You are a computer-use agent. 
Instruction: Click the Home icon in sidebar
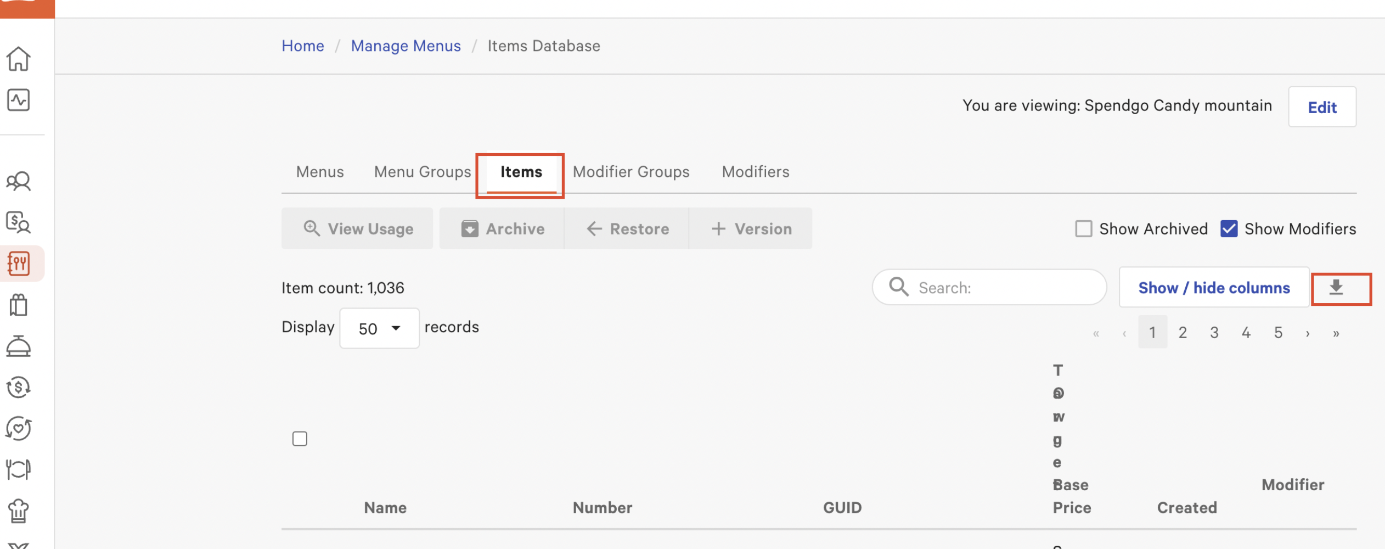pyautogui.click(x=19, y=59)
